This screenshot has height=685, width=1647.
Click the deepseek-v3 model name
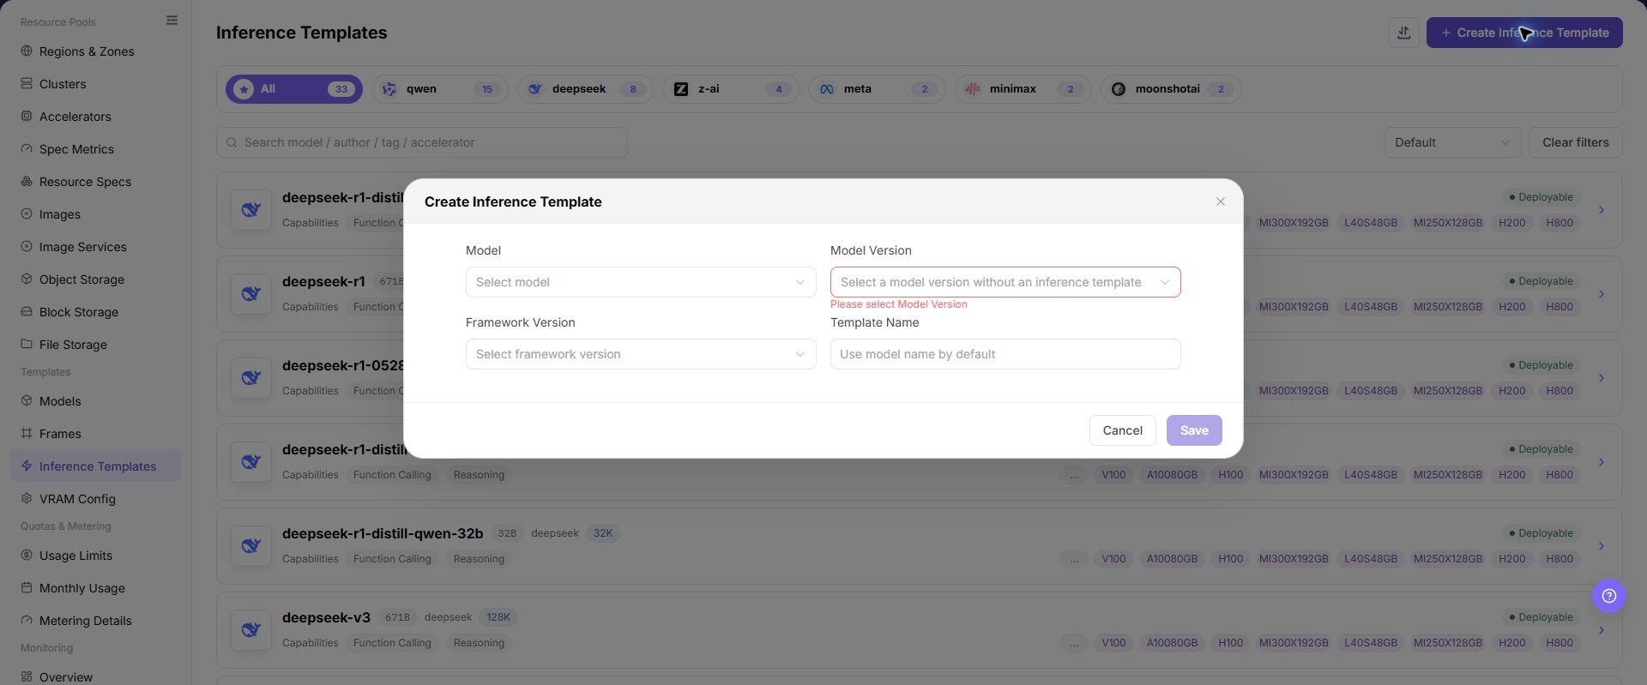click(x=327, y=617)
